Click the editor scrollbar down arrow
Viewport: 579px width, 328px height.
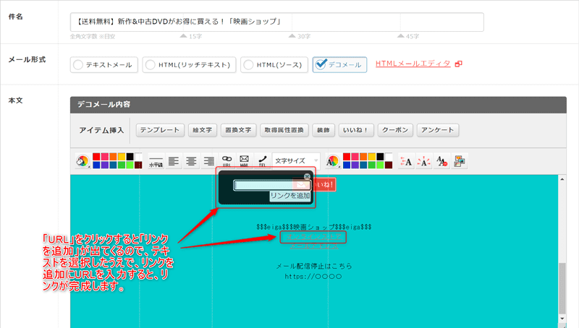tap(562, 319)
